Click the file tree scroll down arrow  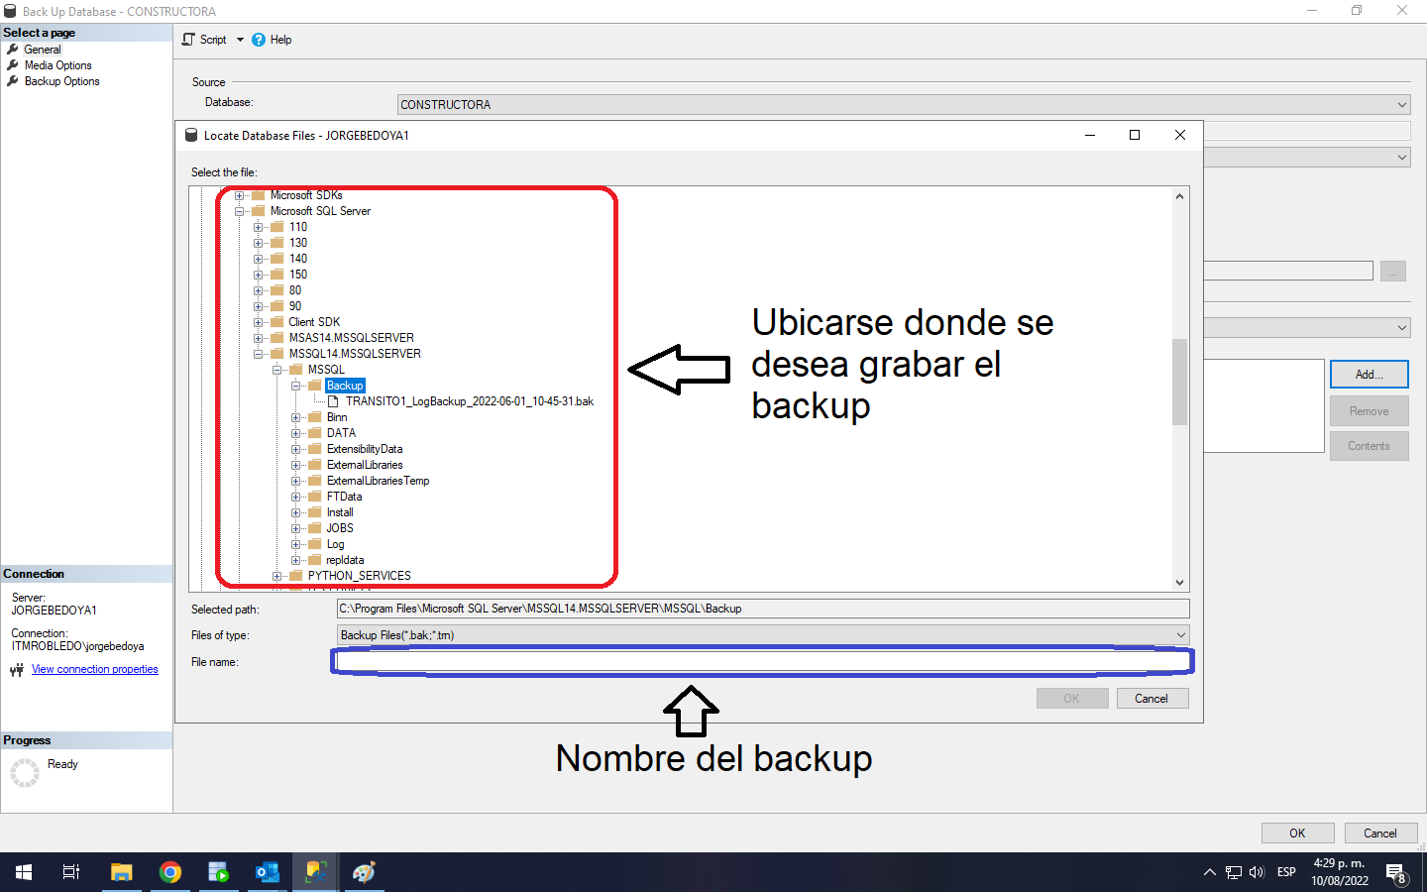(x=1179, y=583)
